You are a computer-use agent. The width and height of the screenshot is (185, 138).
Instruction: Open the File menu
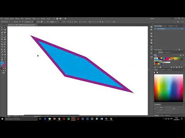point(6,19)
